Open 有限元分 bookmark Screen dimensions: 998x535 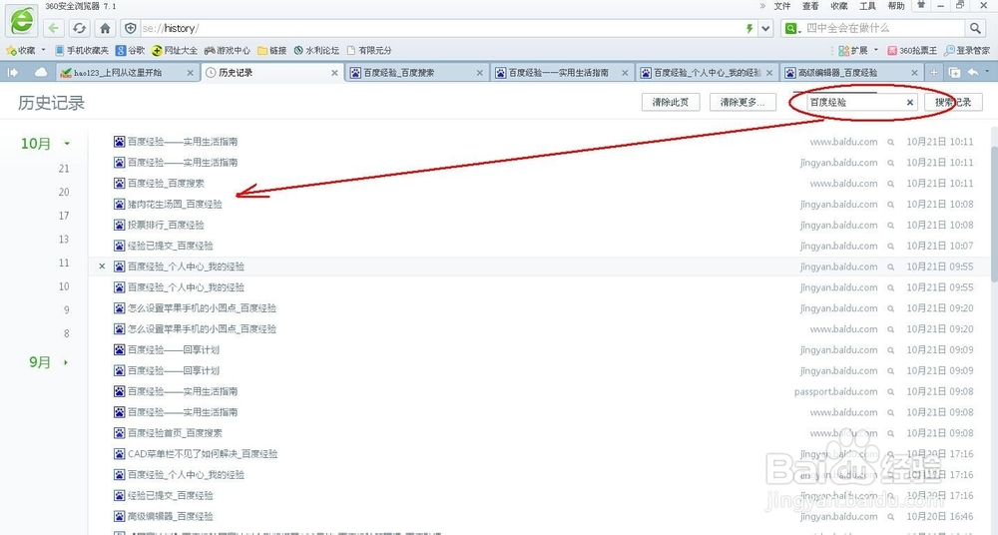pos(369,50)
